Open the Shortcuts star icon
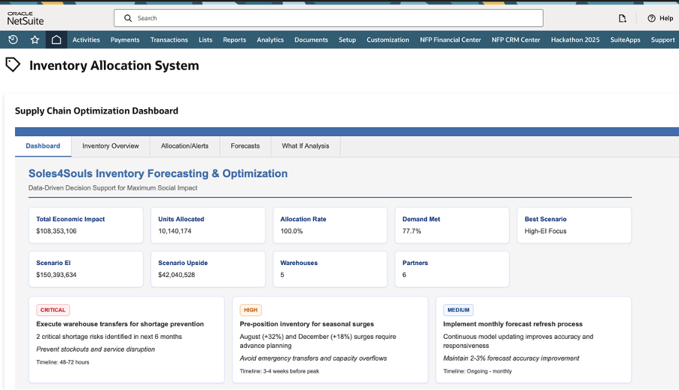Viewport: 679px width, 390px height. pos(35,40)
